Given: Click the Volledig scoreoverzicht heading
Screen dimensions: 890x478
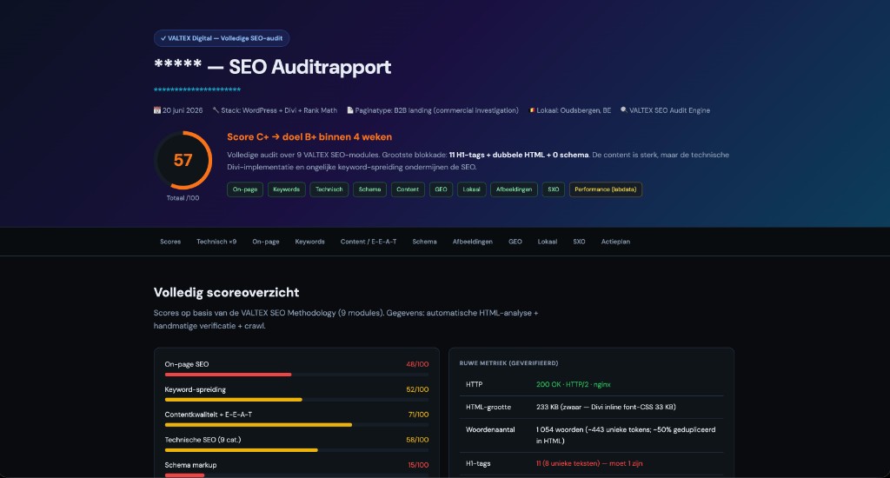Looking at the screenshot, I should click(226, 292).
